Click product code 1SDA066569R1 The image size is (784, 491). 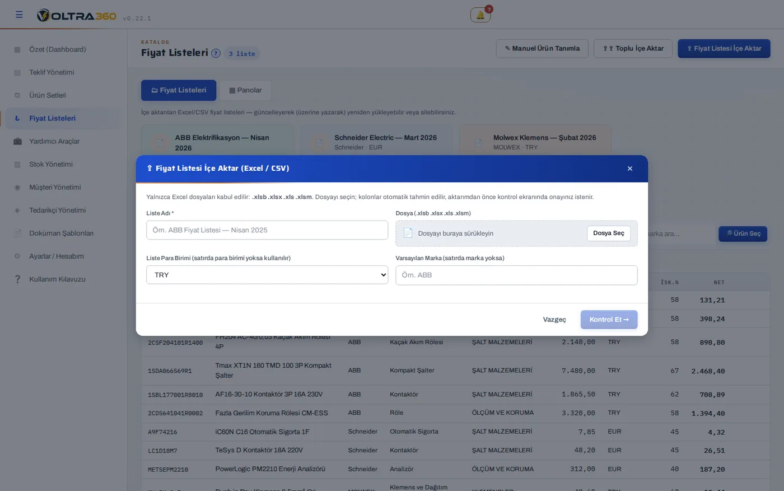pos(170,371)
